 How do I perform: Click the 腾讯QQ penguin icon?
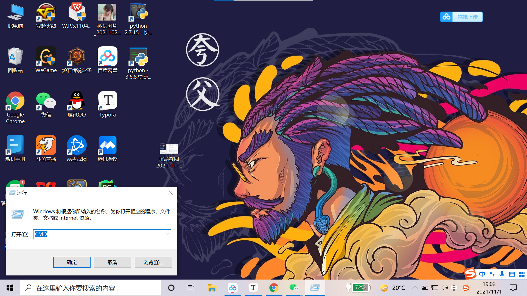tap(77, 101)
